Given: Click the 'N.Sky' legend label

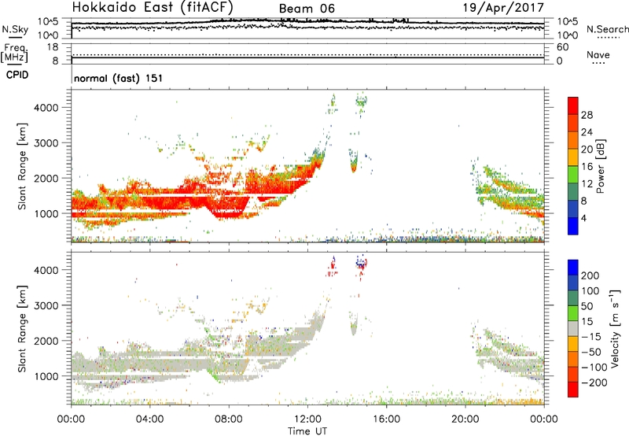Looking at the screenshot, I should point(15,30).
